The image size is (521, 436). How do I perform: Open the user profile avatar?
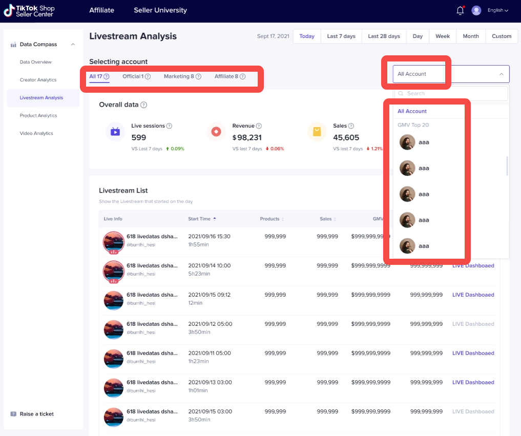(476, 10)
